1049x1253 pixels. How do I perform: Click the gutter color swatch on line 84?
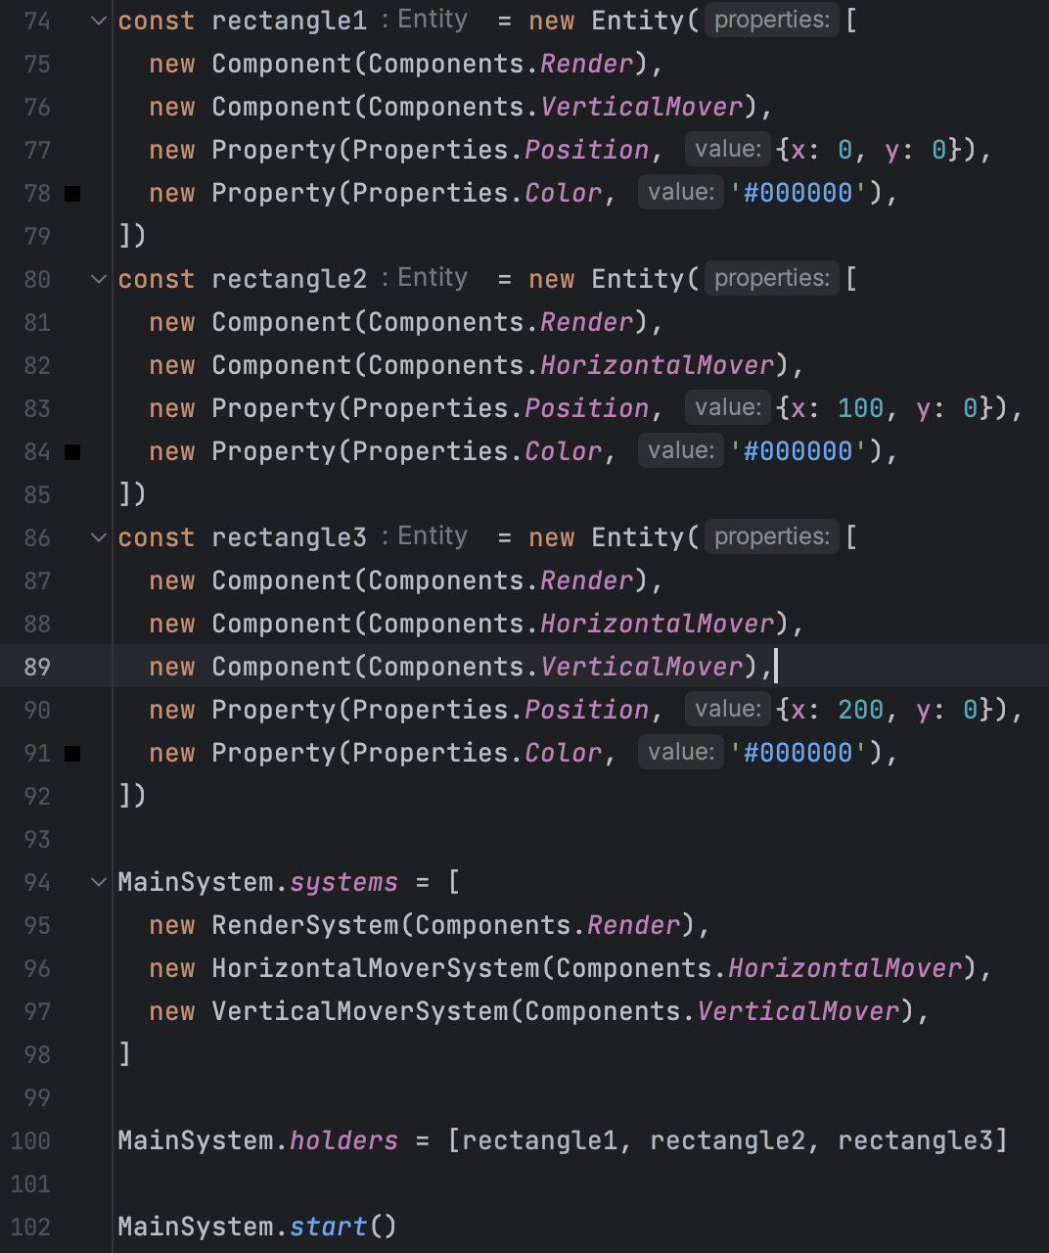tap(72, 452)
